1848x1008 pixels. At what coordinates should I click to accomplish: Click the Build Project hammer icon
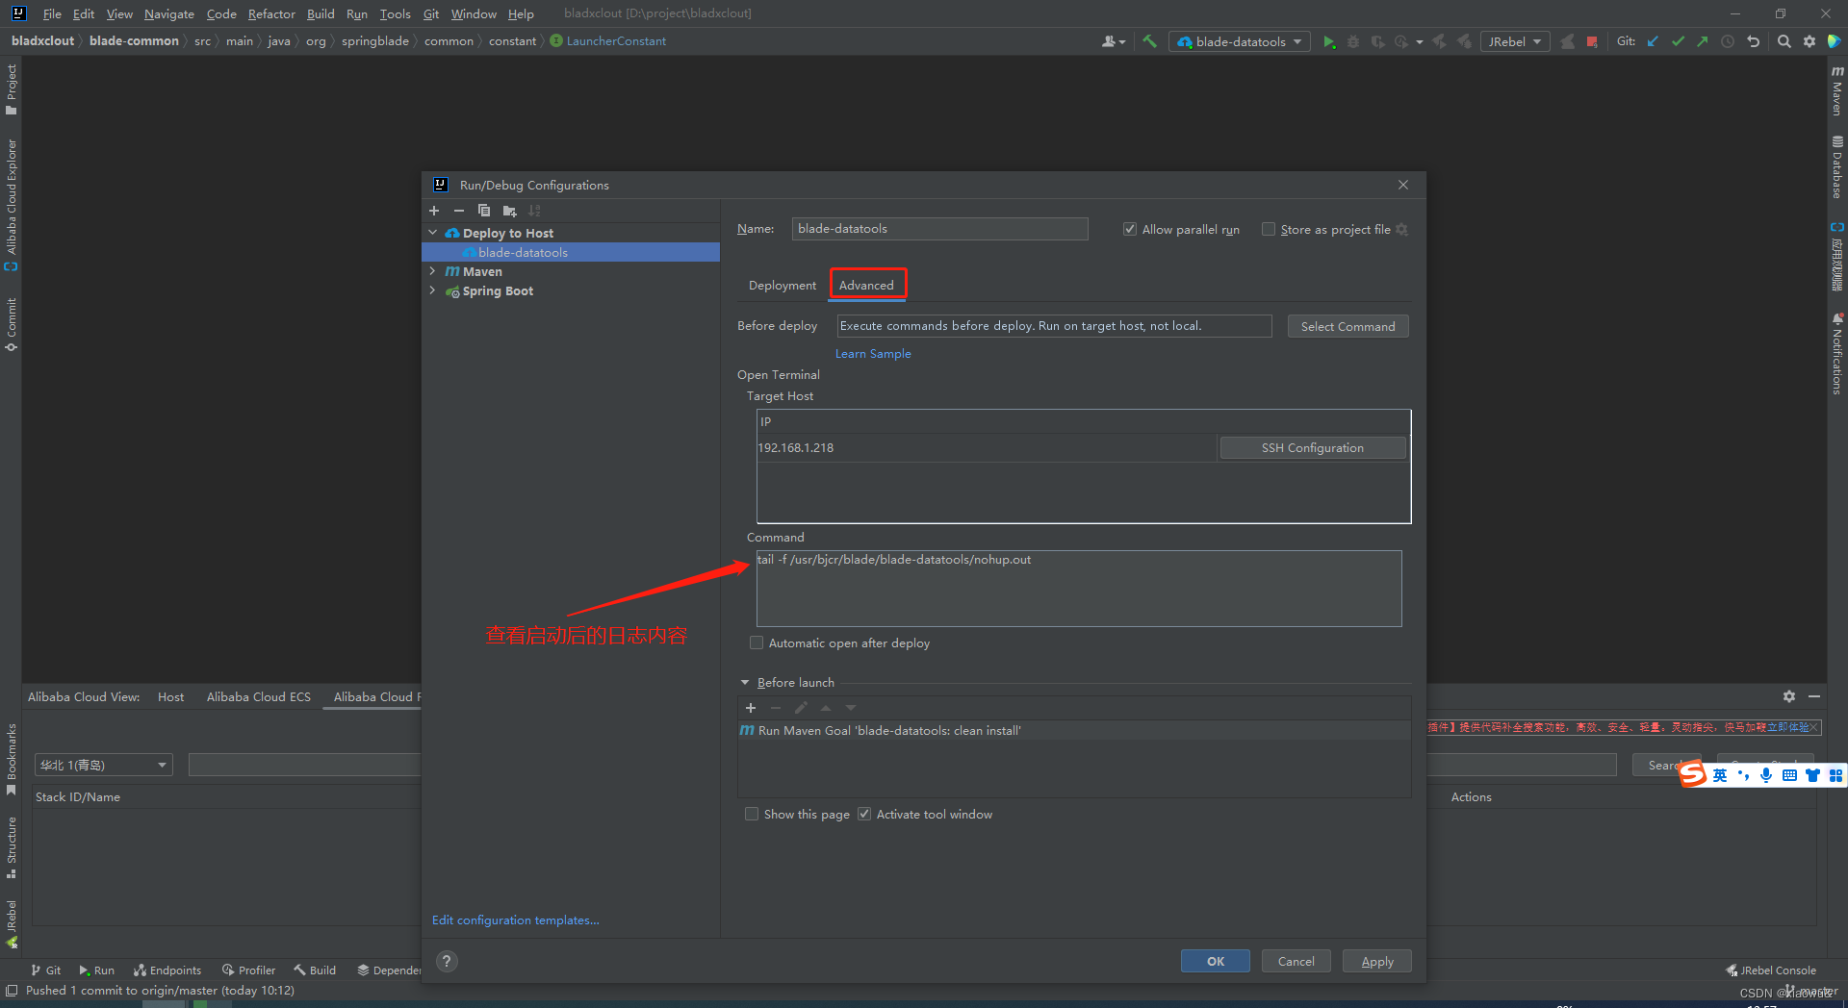tap(1149, 41)
